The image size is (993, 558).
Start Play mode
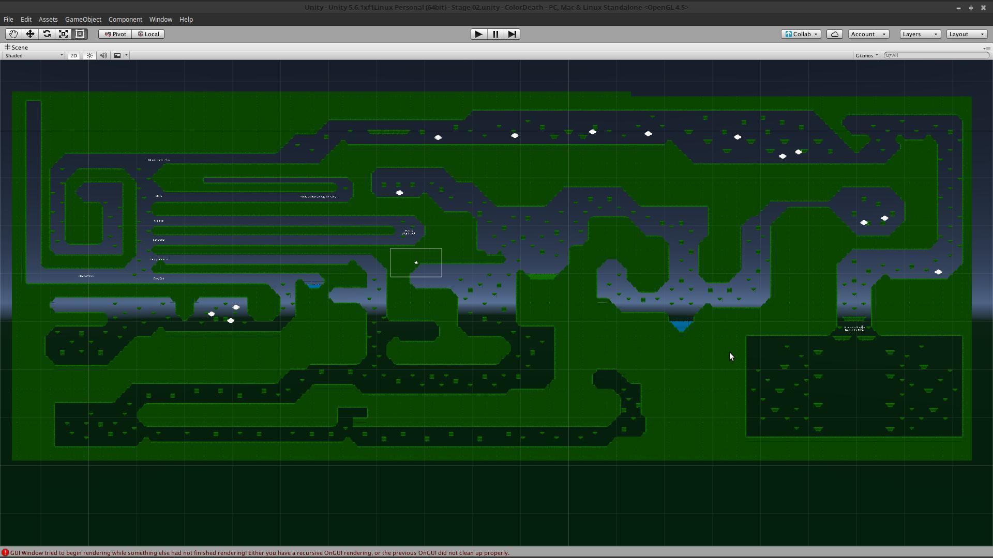pyautogui.click(x=478, y=34)
